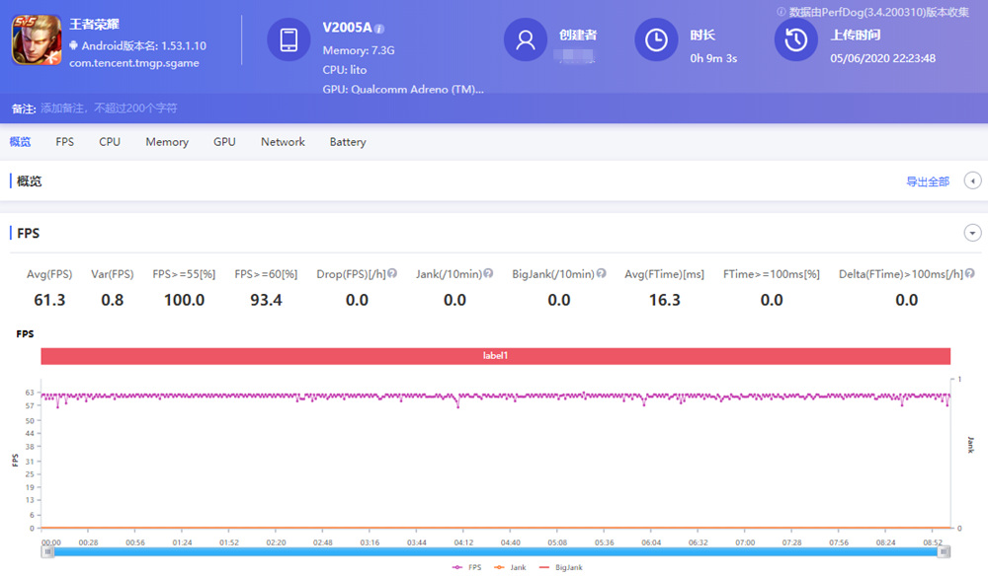The image size is (988, 578).
Task: Click the BigJank(/10min) help icon
Action: [x=601, y=274]
